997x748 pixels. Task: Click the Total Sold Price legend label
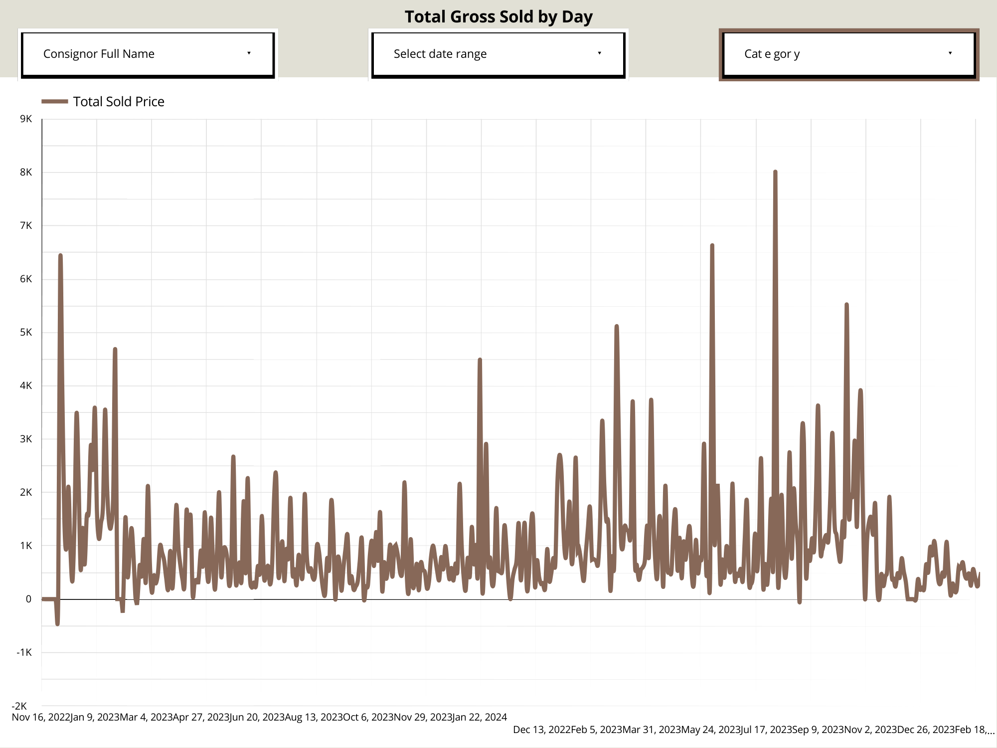pos(119,102)
